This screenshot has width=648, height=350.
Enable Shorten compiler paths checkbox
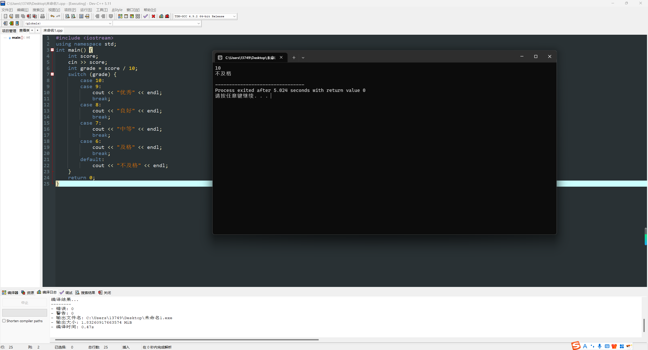pyautogui.click(x=4, y=321)
